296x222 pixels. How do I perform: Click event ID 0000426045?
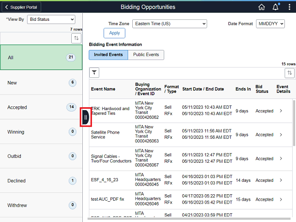point(147,185)
